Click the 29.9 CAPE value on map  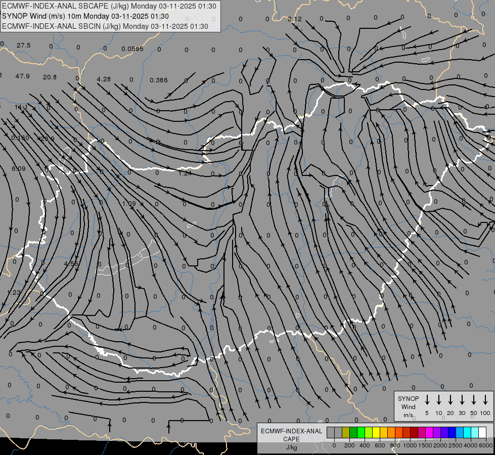pos(48,139)
